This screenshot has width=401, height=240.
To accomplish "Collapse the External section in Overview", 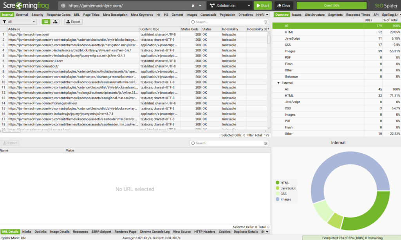I will (x=278, y=83).
